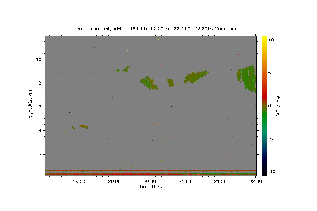Click the cloud echo at 8 km near 20:30

pos(149,83)
